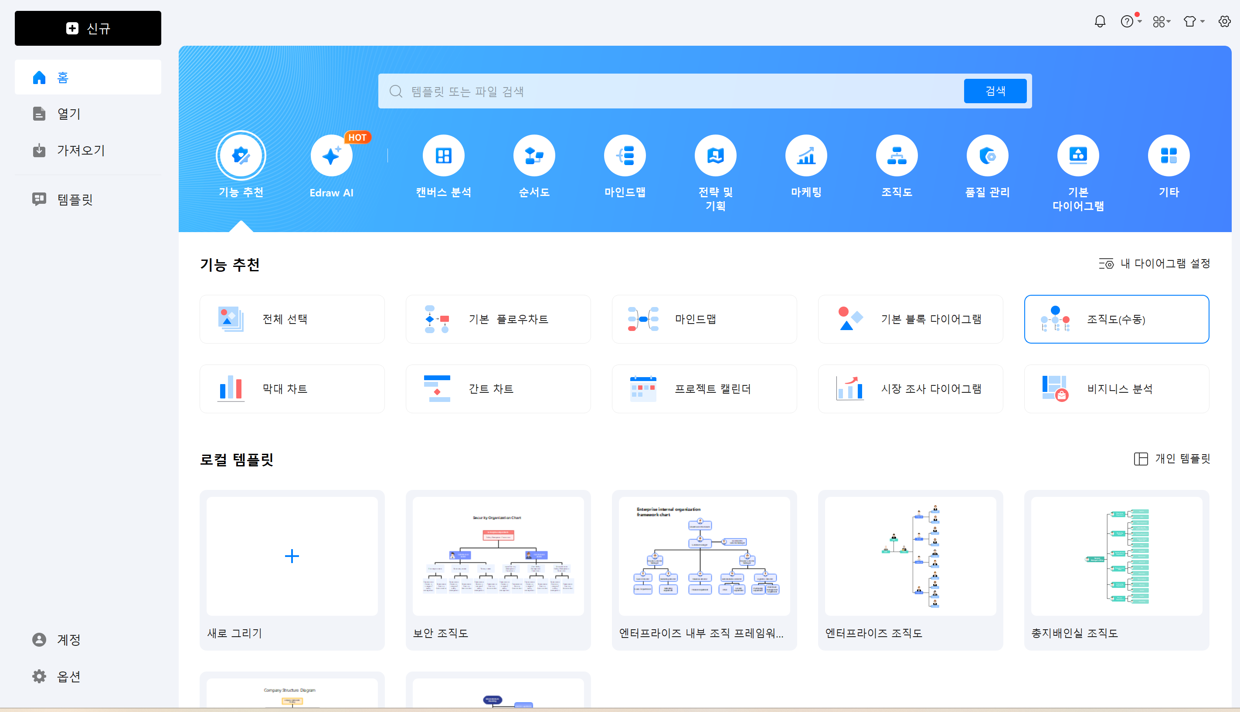Select the 기본 다이어그램 category icon
This screenshot has width=1240, height=712.
coord(1078,155)
